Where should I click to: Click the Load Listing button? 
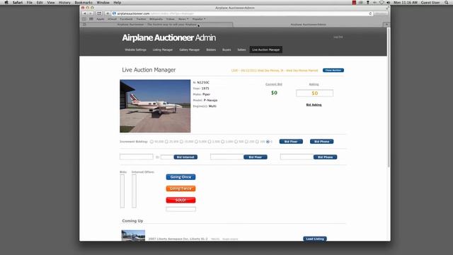(x=315, y=239)
